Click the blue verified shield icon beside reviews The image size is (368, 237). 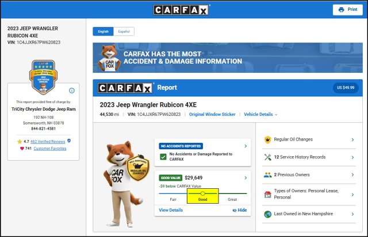click(x=69, y=141)
